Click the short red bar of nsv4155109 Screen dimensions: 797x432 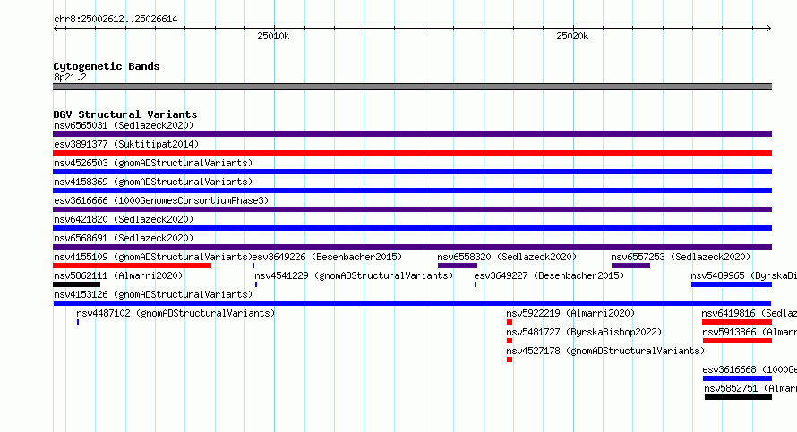133,266
